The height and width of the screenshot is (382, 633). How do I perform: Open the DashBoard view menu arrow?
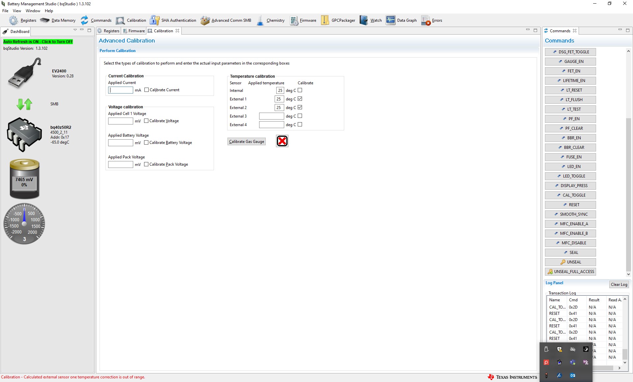point(75,30)
